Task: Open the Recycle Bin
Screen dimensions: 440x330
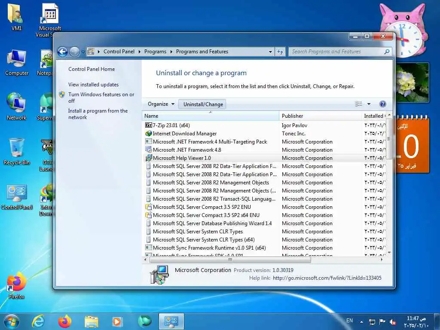Action: coord(17,151)
